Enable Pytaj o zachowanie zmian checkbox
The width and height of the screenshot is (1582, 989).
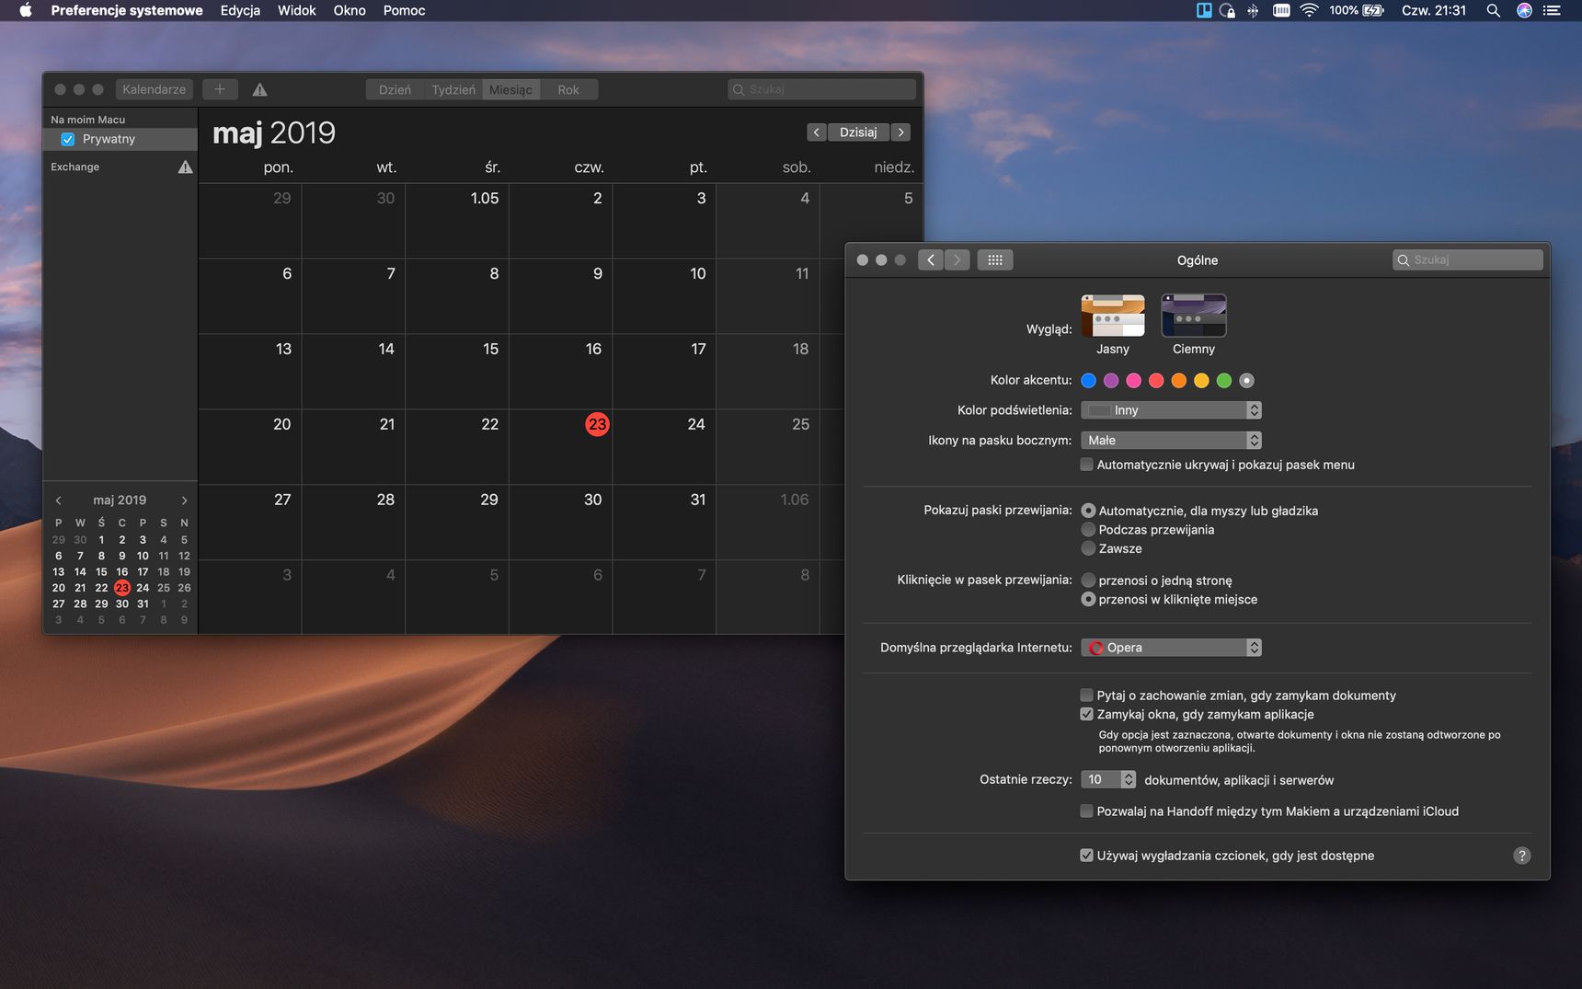pos(1086,696)
